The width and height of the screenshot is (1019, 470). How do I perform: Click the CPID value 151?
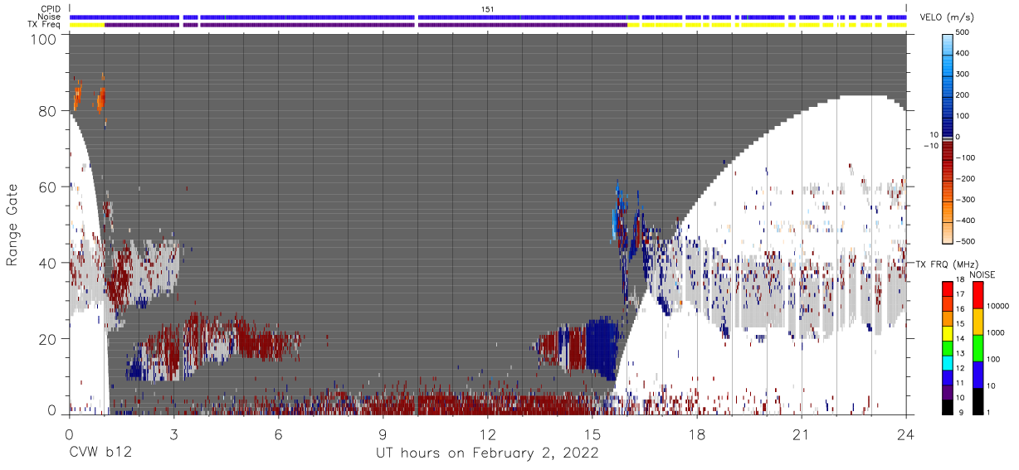488,9
